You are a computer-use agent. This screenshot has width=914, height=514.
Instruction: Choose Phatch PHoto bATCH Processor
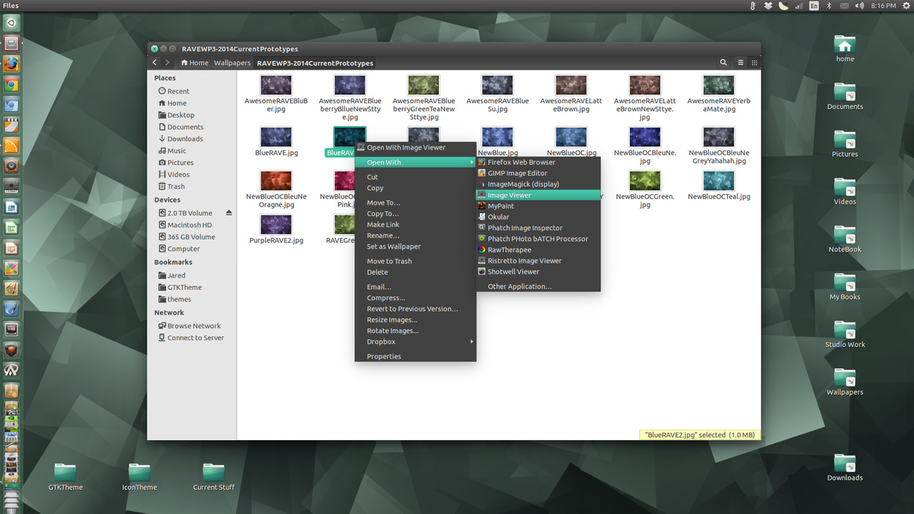(538, 239)
